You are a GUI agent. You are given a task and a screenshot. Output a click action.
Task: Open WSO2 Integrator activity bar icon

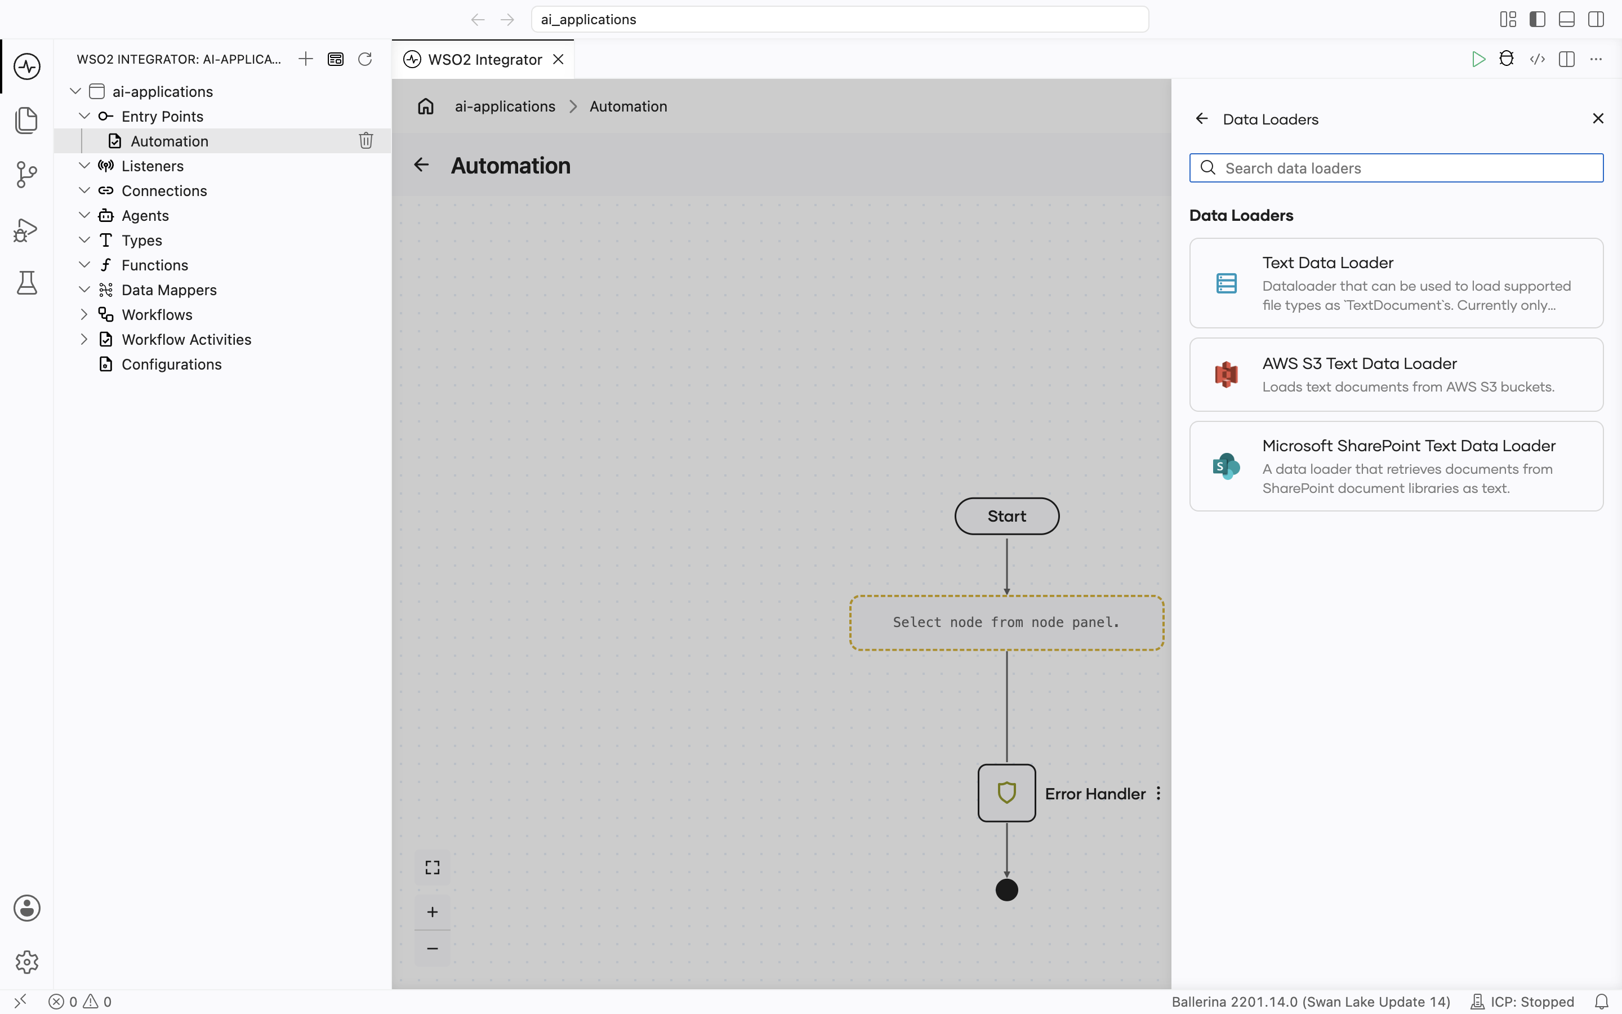[x=27, y=66]
